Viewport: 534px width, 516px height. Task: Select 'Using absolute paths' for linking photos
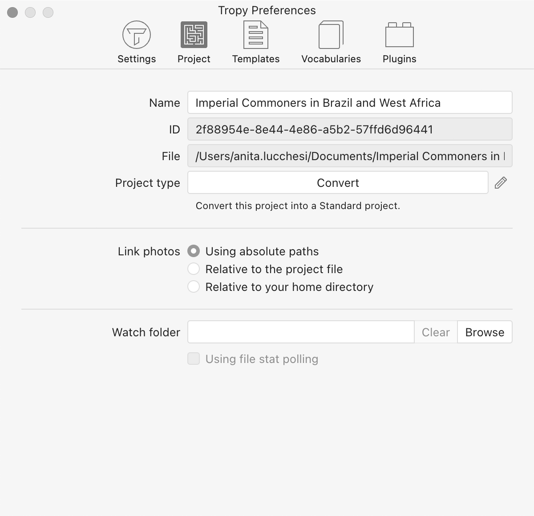click(x=194, y=251)
